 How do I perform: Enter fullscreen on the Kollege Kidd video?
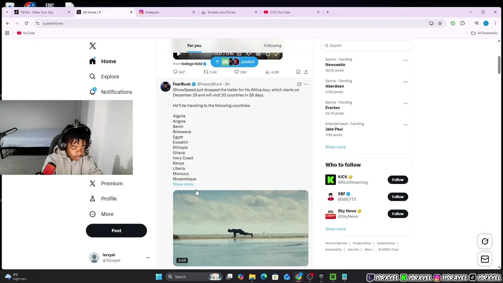(x=277, y=54)
